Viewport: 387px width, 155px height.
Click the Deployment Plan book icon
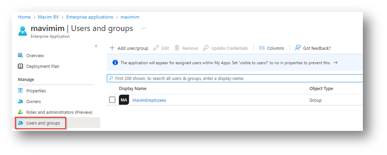click(20, 66)
